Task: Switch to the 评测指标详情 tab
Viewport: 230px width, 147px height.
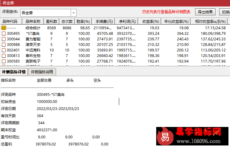Action: (14, 72)
